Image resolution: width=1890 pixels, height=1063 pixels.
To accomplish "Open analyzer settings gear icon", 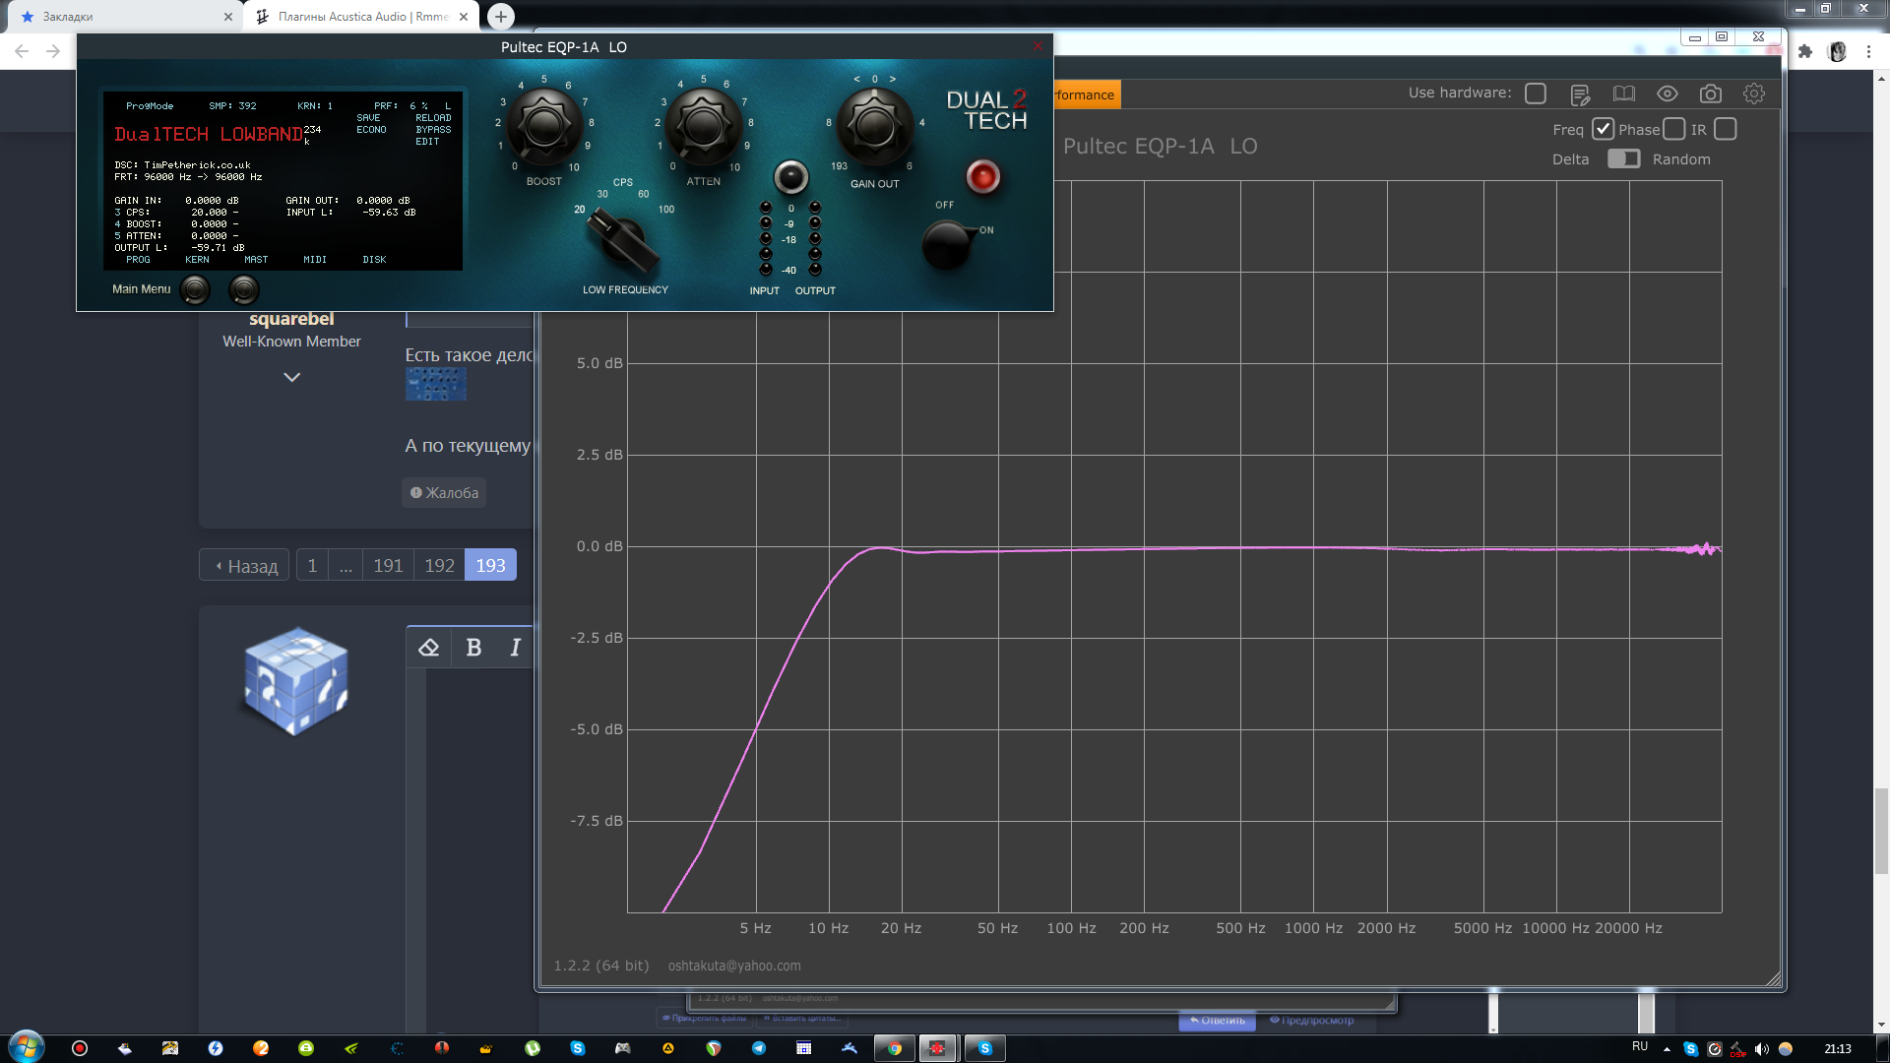I will point(1753,94).
